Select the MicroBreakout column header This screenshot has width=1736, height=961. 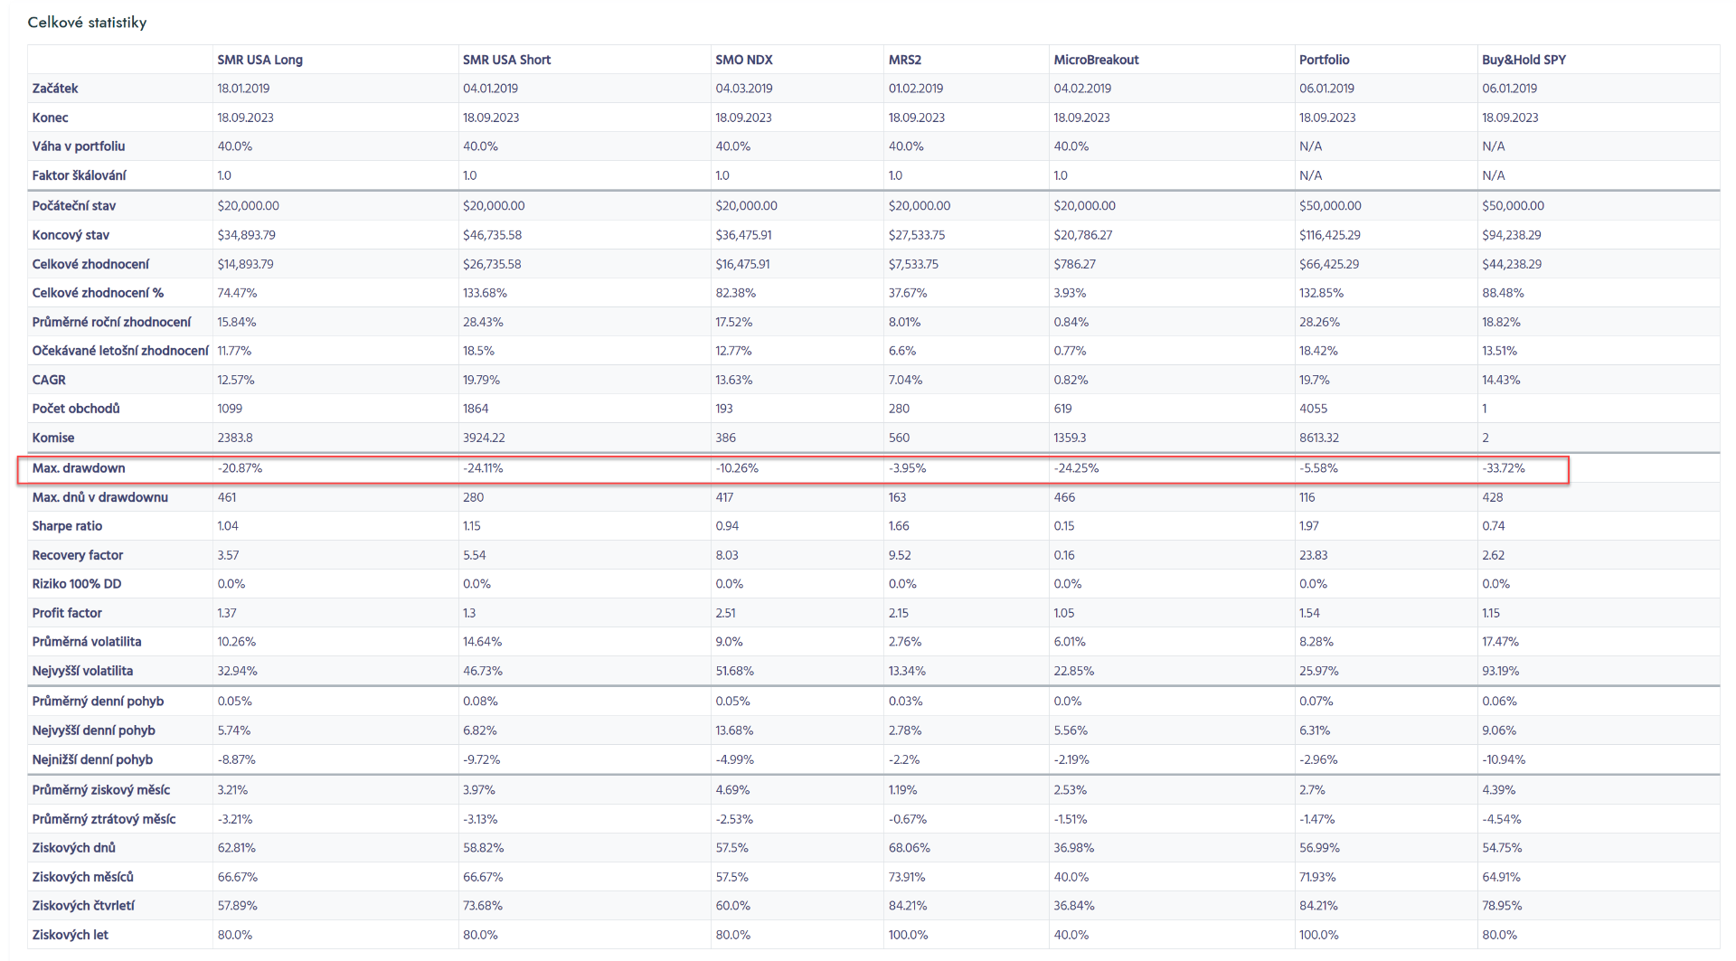[1096, 60]
